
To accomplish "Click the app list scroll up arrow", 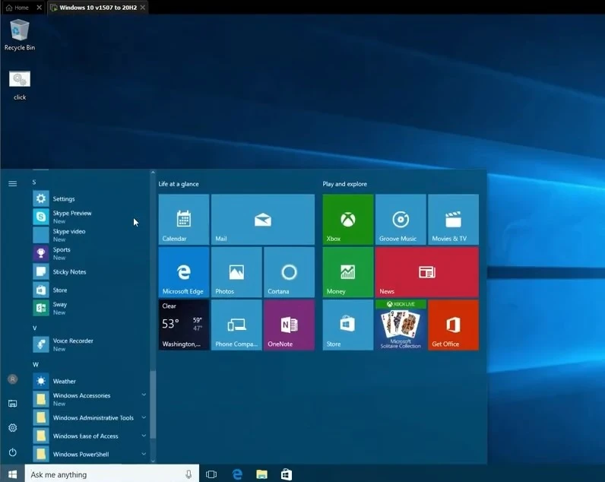I will [153, 173].
